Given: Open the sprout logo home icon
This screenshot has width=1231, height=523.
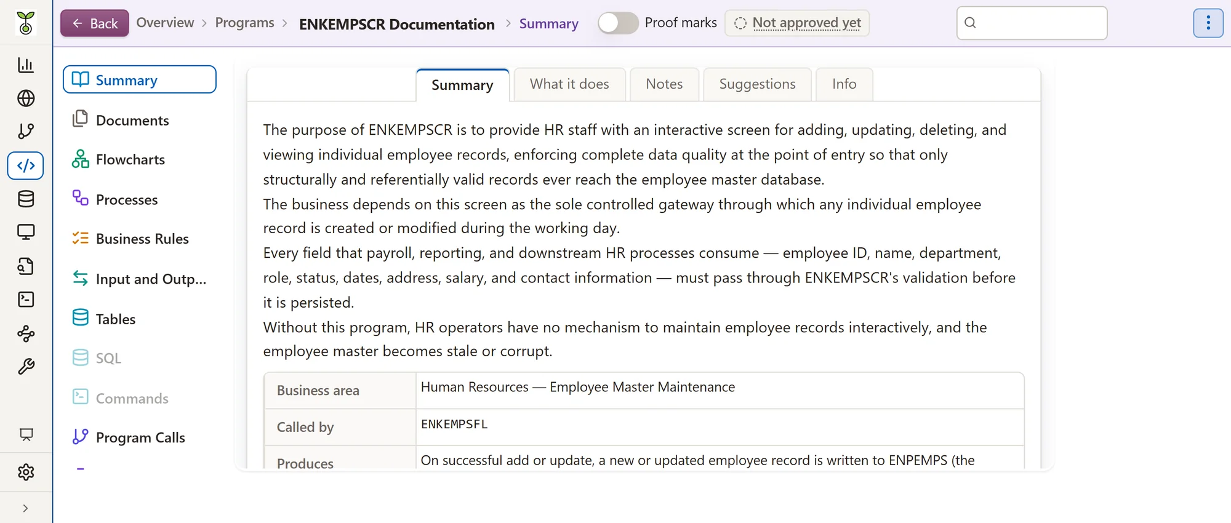Looking at the screenshot, I should coord(26,23).
